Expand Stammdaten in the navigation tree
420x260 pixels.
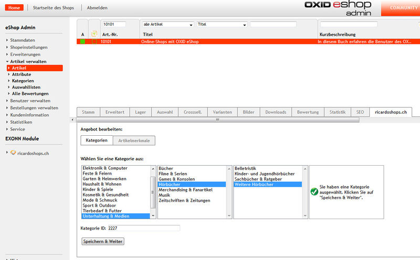(23, 40)
